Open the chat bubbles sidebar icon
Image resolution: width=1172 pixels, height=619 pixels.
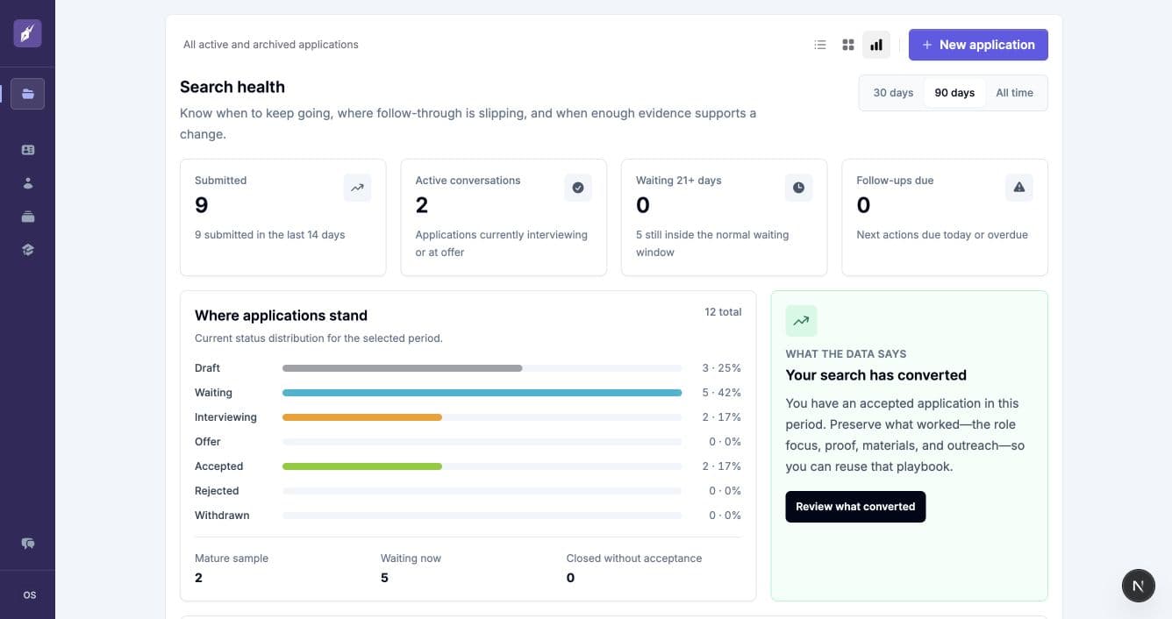(x=28, y=544)
